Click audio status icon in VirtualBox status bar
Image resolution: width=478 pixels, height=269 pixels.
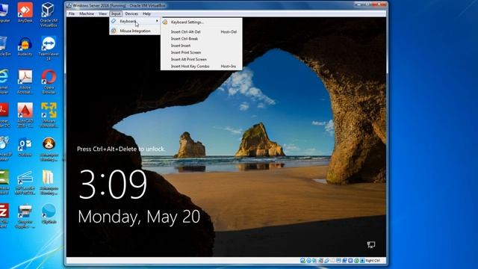[x=314, y=261]
